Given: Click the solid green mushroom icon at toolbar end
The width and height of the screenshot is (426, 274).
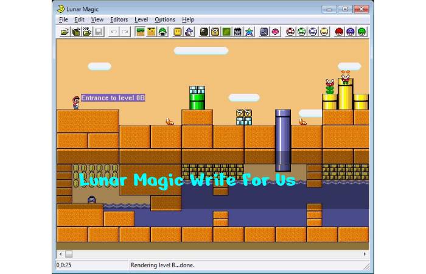Looking at the screenshot, I should [361, 32].
